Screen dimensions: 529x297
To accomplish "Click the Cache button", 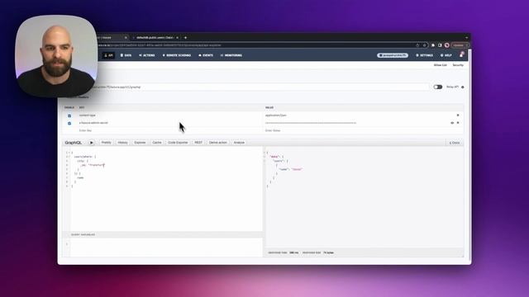I will pos(157,143).
